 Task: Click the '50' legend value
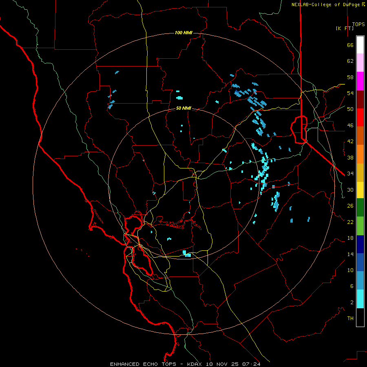click(350, 109)
